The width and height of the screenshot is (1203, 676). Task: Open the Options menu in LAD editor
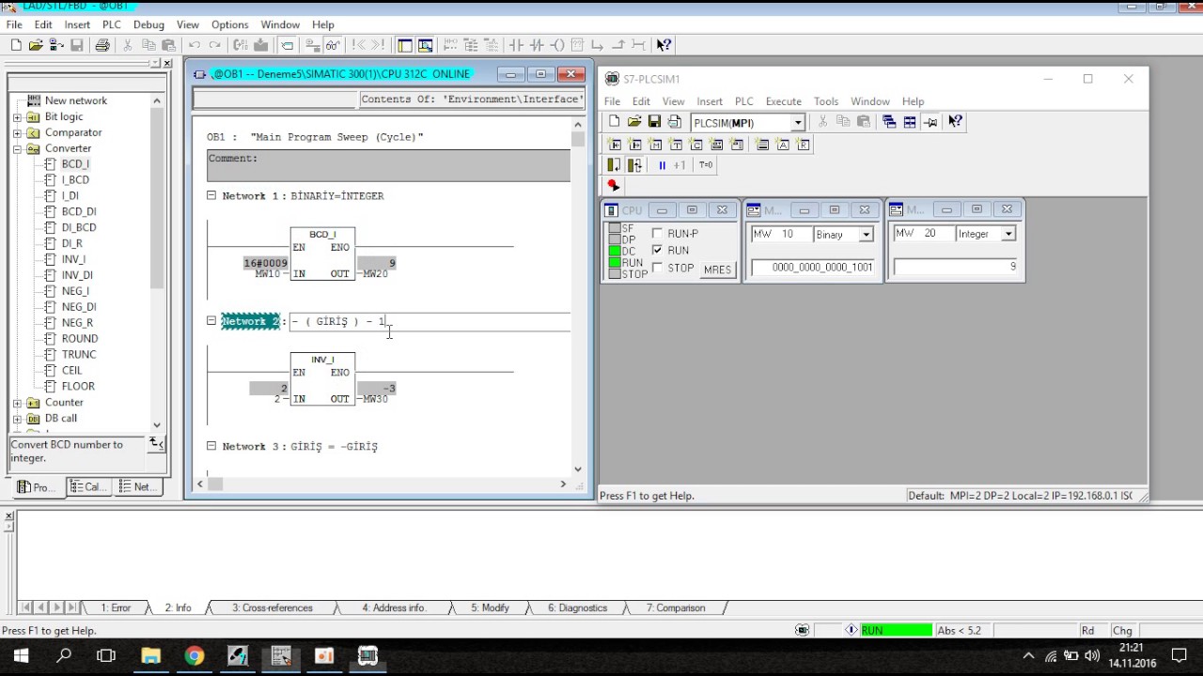[230, 24]
